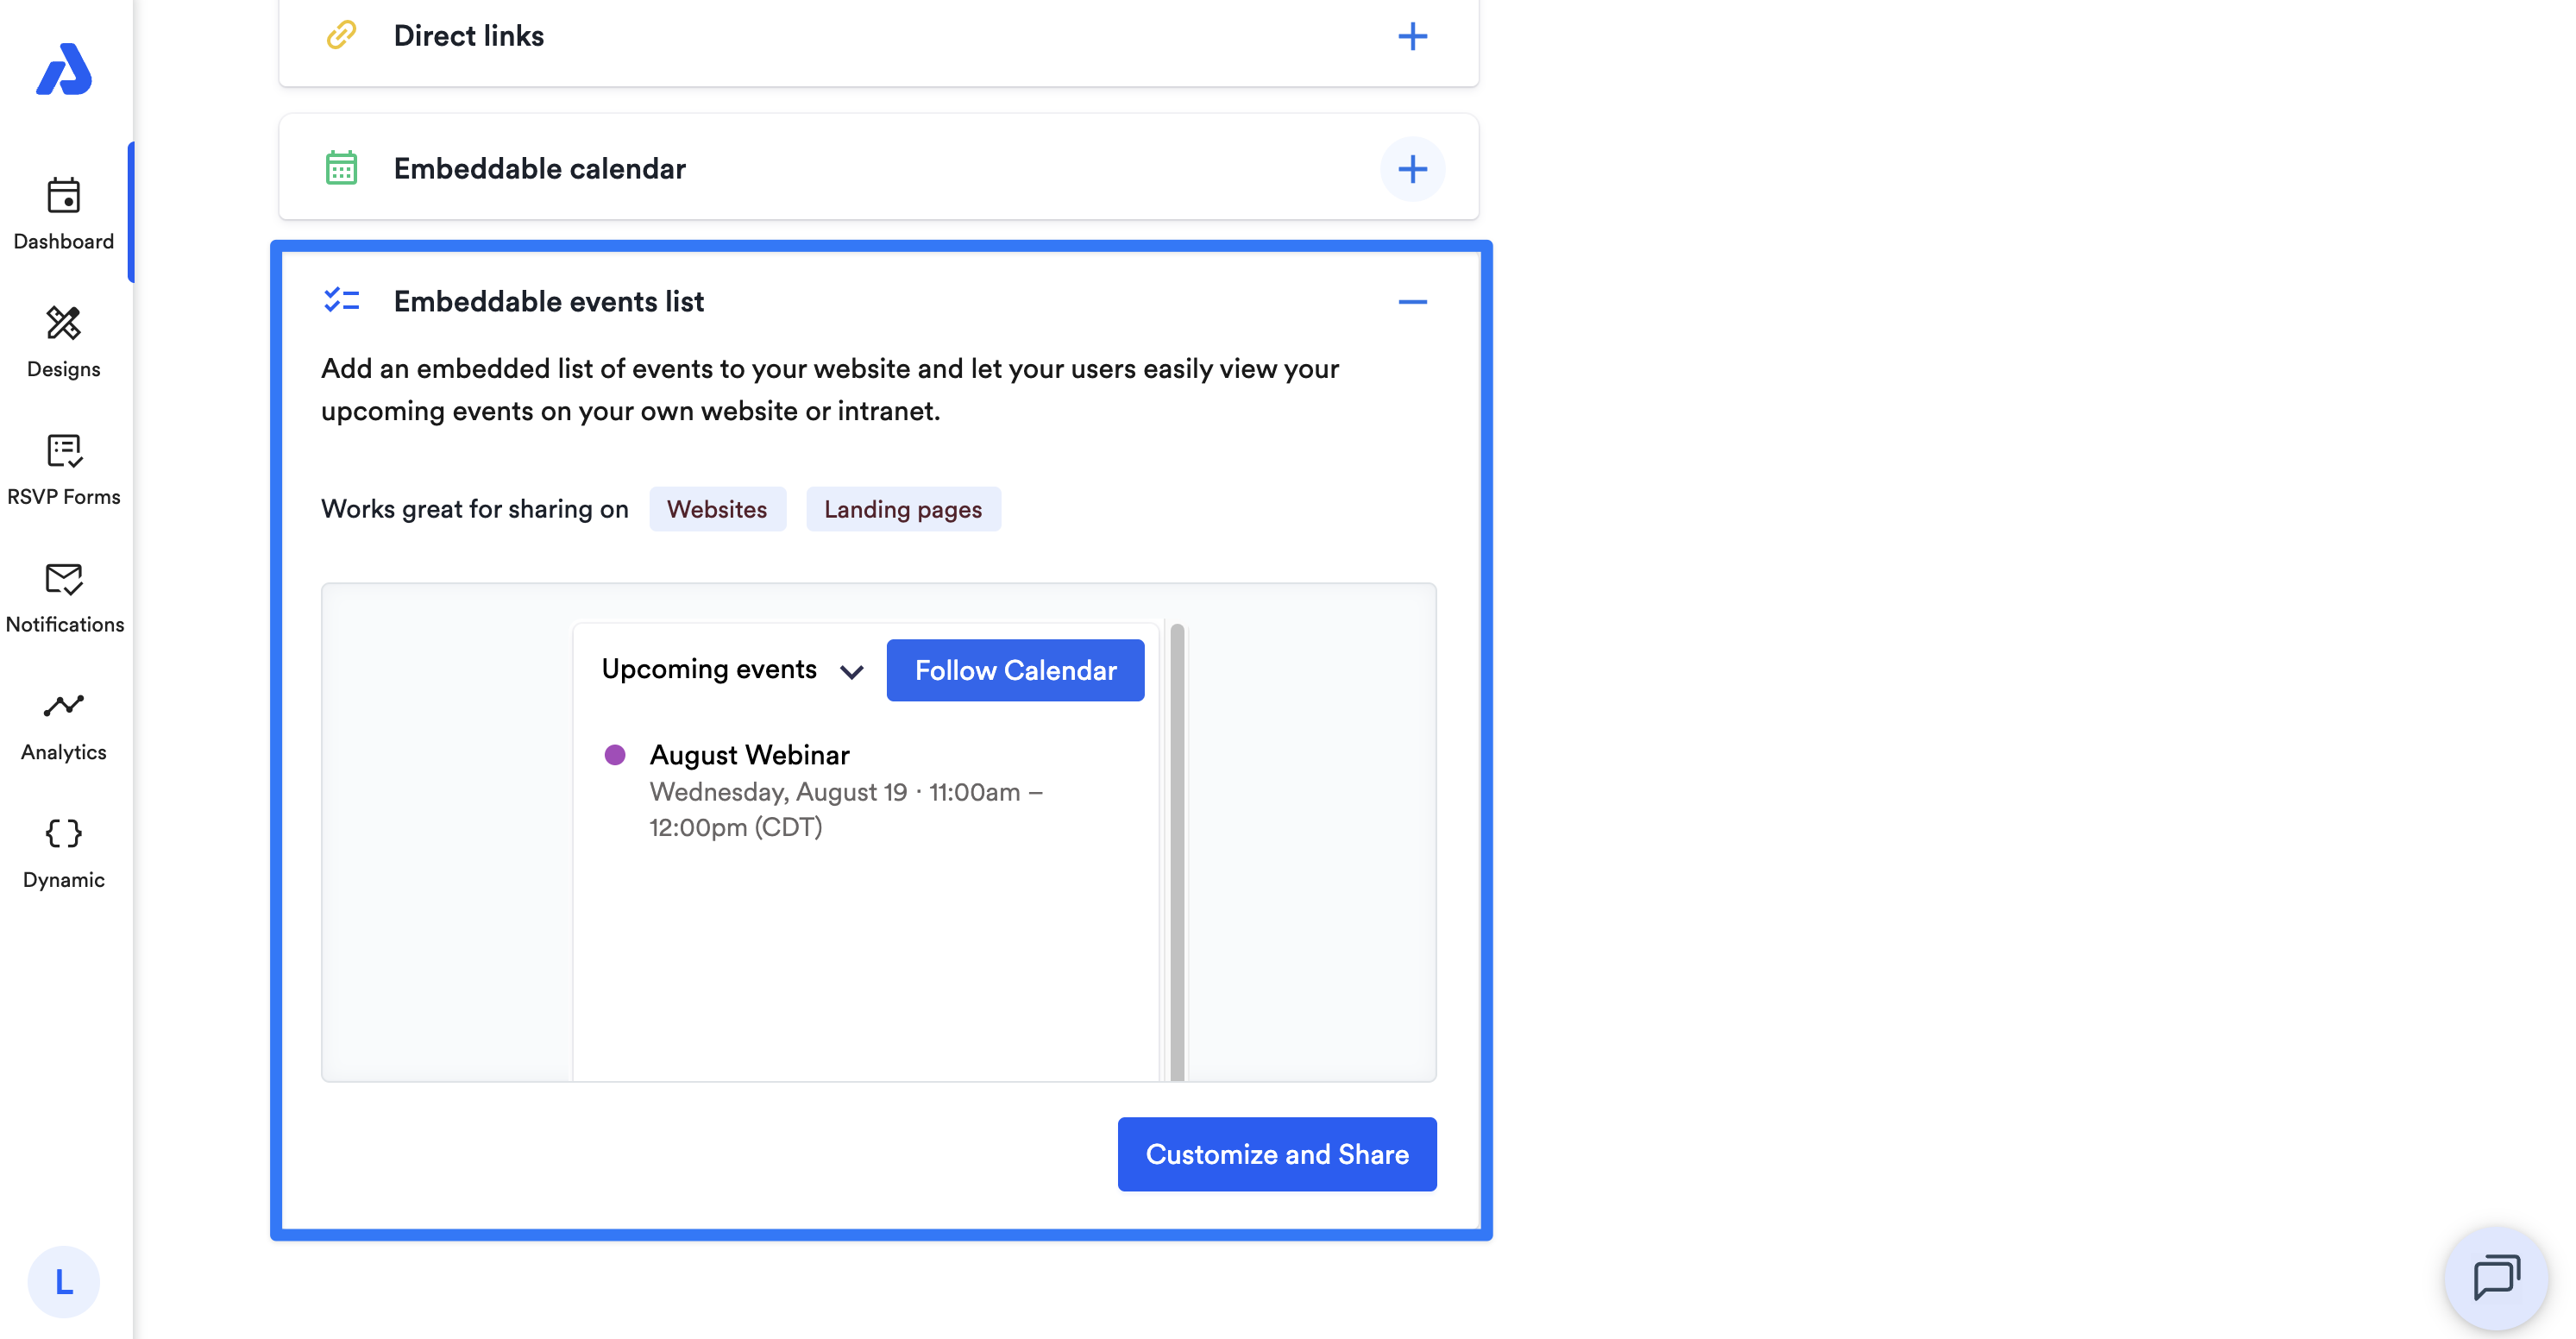Click Customize and Share
The width and height of the screenshot is (2576, 1339).
1277,1154
